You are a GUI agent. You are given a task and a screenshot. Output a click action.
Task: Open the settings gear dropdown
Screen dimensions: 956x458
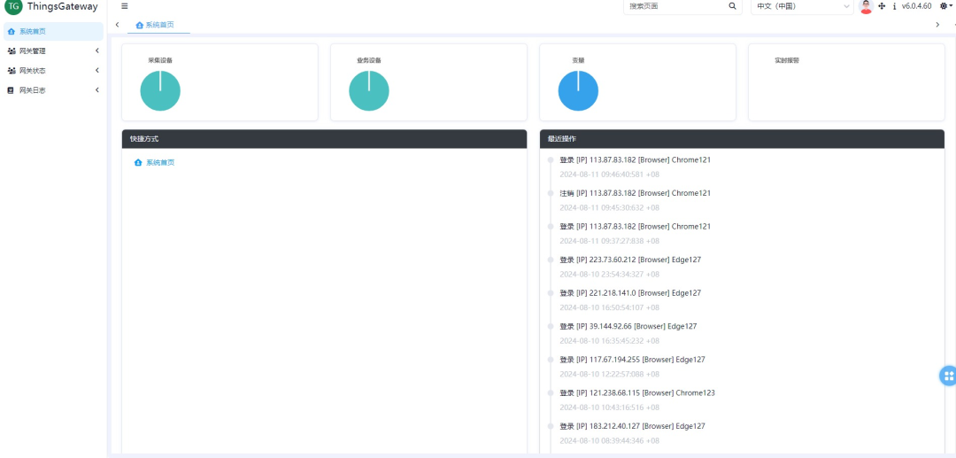(x=945, y=6)
